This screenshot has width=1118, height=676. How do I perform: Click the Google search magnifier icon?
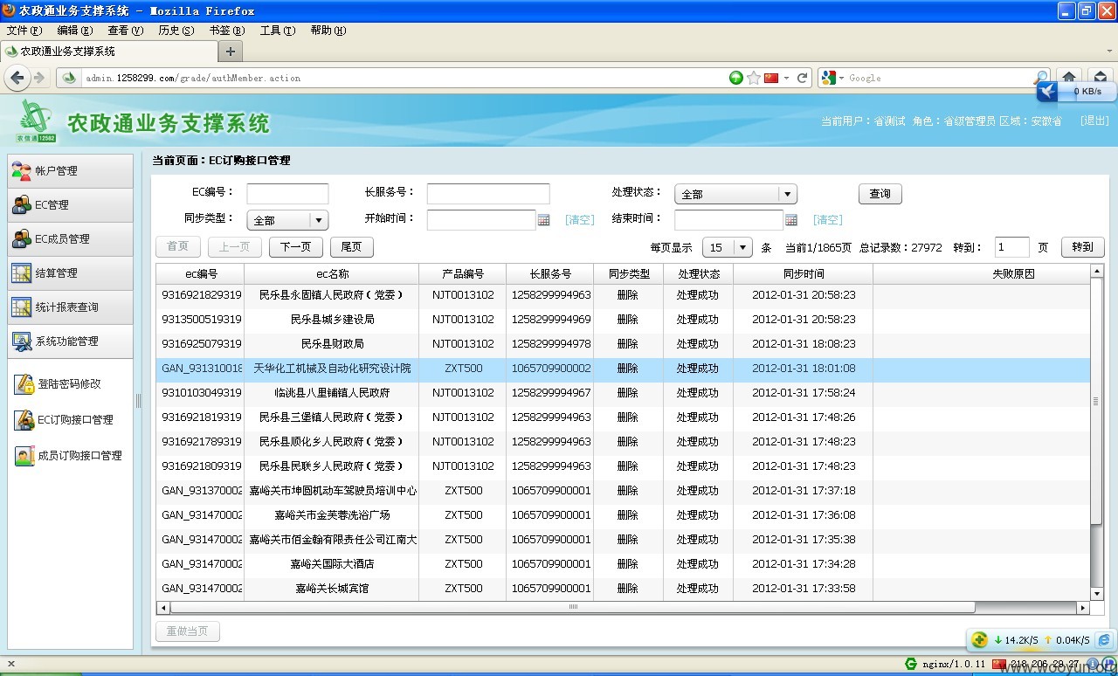tap(1041, 78)
